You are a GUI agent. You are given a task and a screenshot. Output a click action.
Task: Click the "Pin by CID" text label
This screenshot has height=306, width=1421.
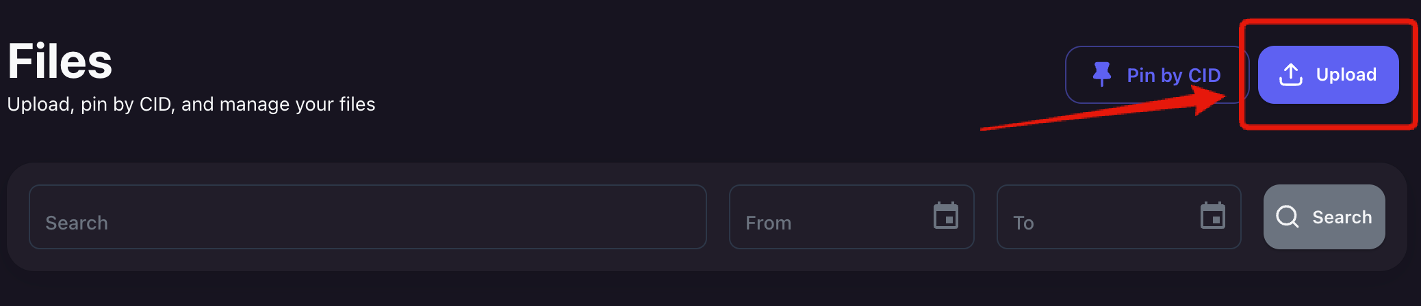pos(1174,75)
